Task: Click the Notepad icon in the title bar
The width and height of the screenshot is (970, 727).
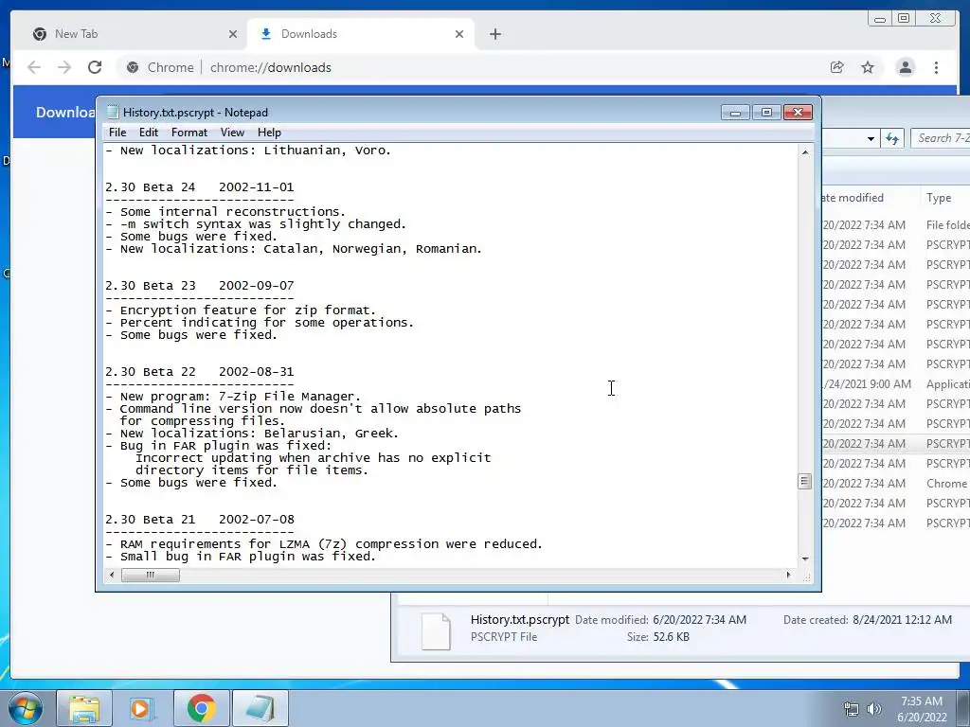Action: pyautogui.click(x=113, y=112)
